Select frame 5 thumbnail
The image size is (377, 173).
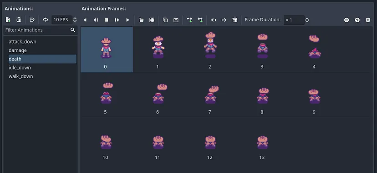tap(107, 95)
